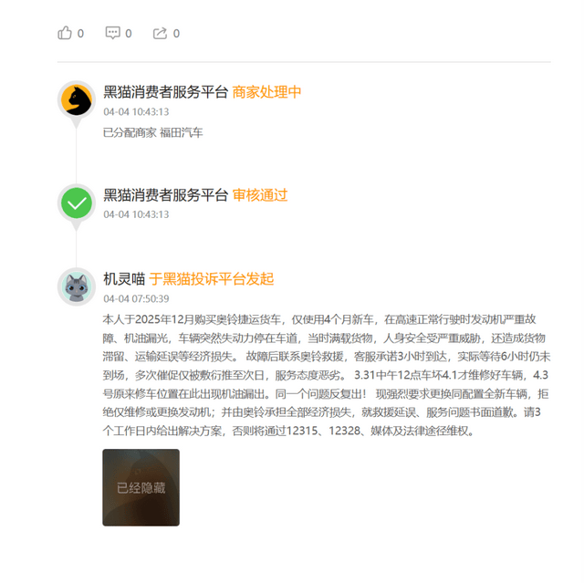The height and width of the screenshot is (583, 584).
Task: Click 于黑猫投诉平台发起 orange text
Action: coord(211,279)
